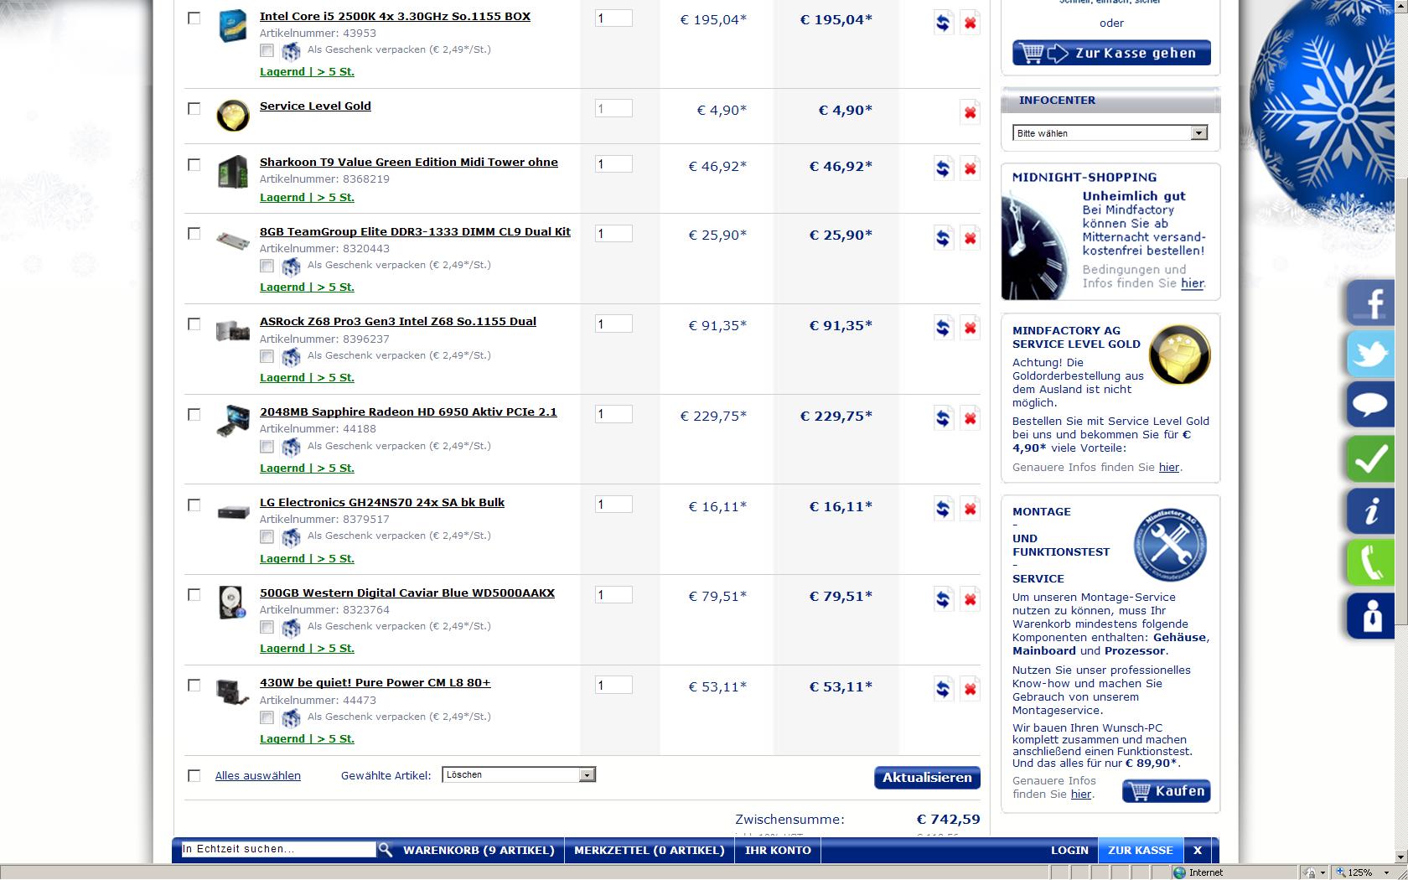Screen dimensions: 1408x880
Task: Click the Internet zone status bar icon
Action: 1180,872
